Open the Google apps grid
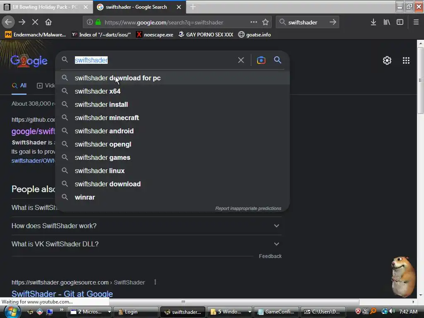The image size is (424, 318). click(406, 60)
